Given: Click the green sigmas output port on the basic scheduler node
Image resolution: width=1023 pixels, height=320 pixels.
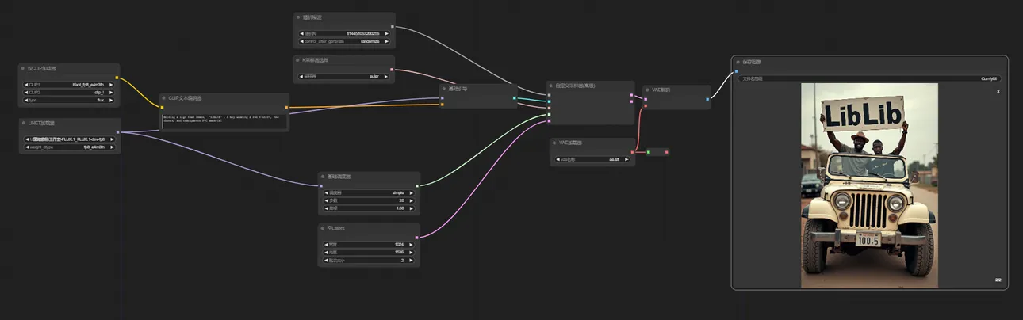Looking at the screenshot, I should click(417, 185).
